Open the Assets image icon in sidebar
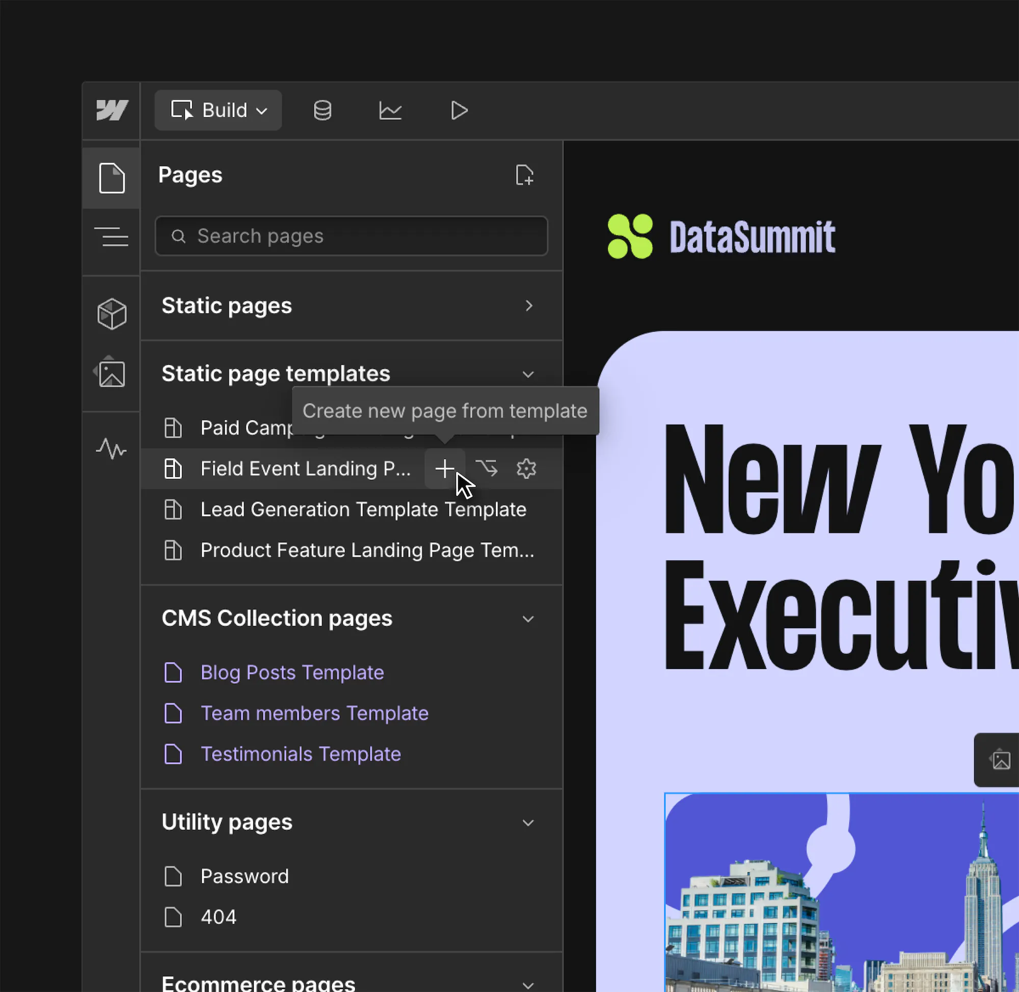Viewport: 1019px width, 992px height. pyautogui.click(x=112, y=372)
